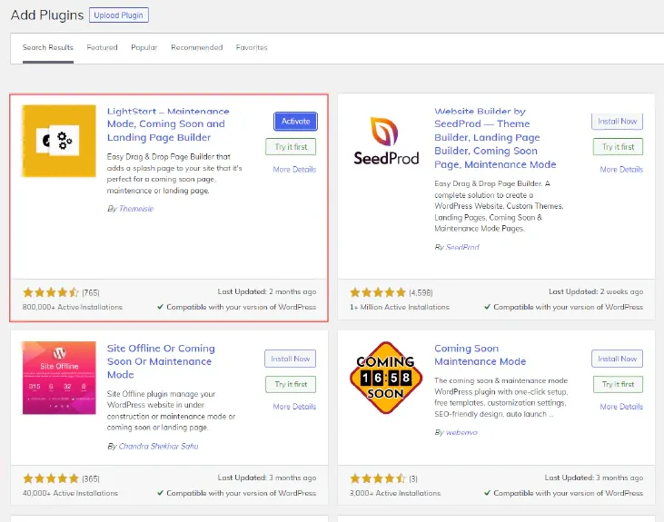Click the Site Offline star rating
Image resolution: width=664 pixels, height=522 pixels.
point(51,478)
